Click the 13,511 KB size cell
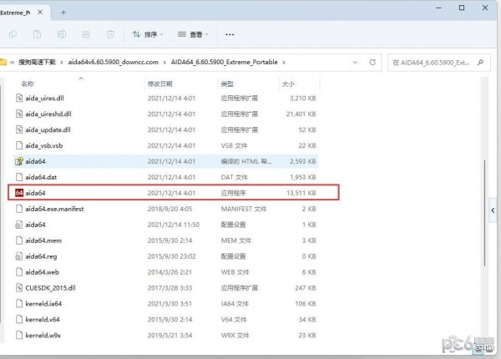 [x=301, y=193]
